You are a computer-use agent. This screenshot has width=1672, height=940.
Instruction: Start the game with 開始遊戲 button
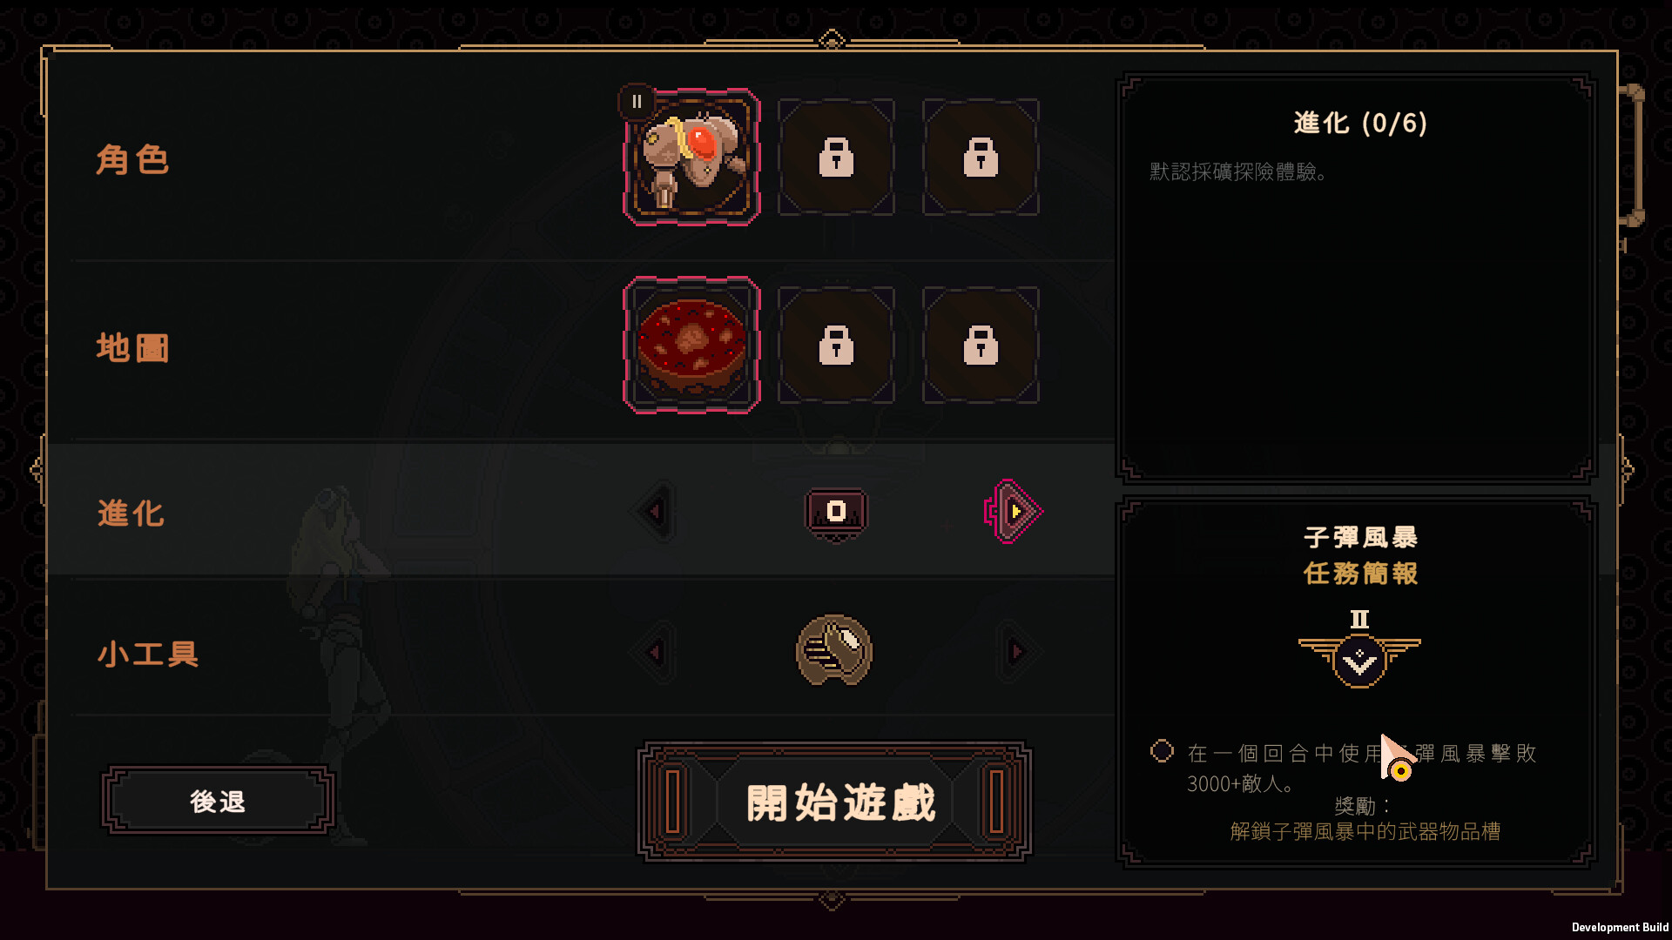click(835, 802)
